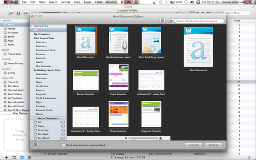Viewport: 256px width, 160px height.
Task: Click the Spotlight search icon
Action: coord(251,2)
